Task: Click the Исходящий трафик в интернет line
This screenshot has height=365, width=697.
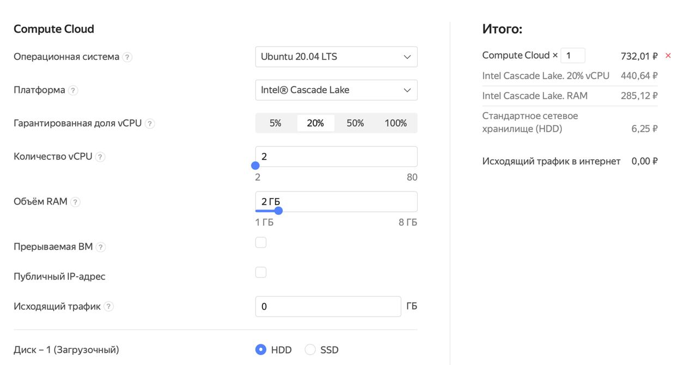Action: 551,161
